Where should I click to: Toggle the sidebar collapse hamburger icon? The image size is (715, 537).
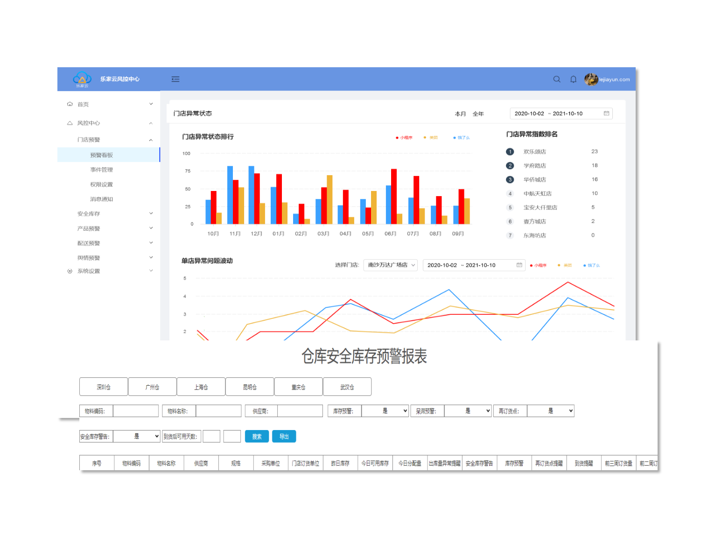(175, 79)
